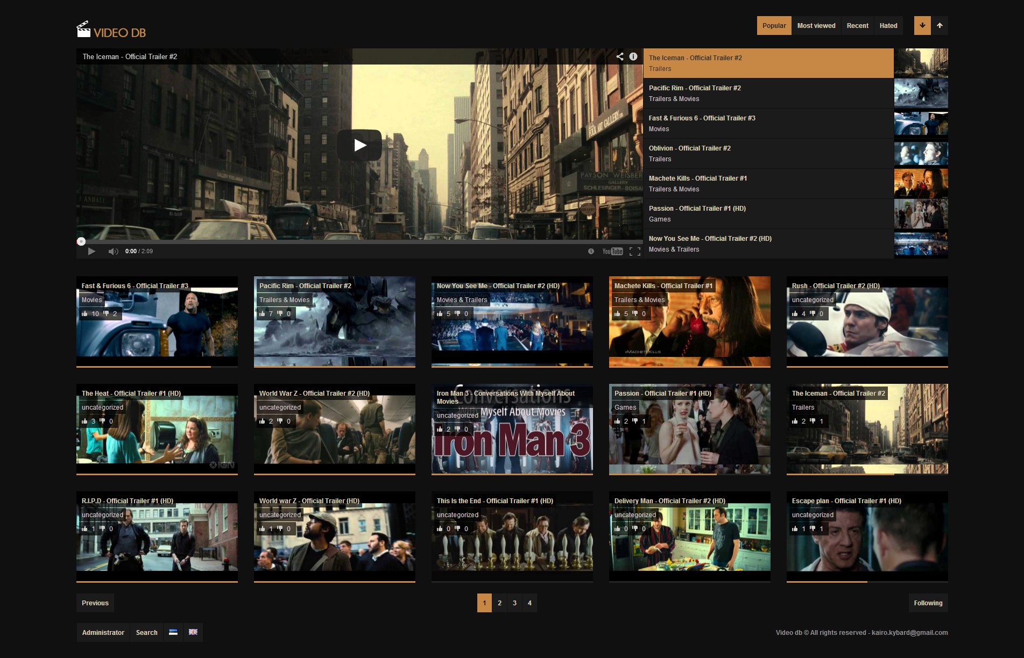Select the Popular sort tab
The image size is (1024, 658).
point(774,25)
